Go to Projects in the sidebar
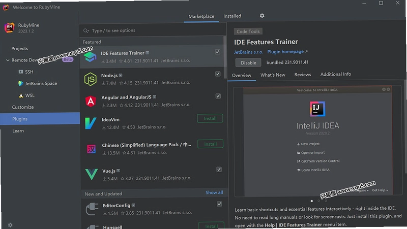The height and width of the screenshot is (229, 407). [x=19, y=49]
